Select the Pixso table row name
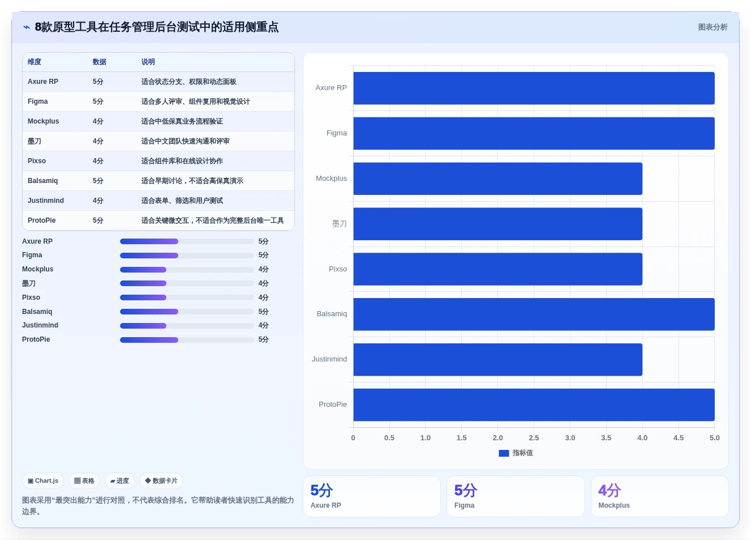Screen dimensions: 751x540 37,161
